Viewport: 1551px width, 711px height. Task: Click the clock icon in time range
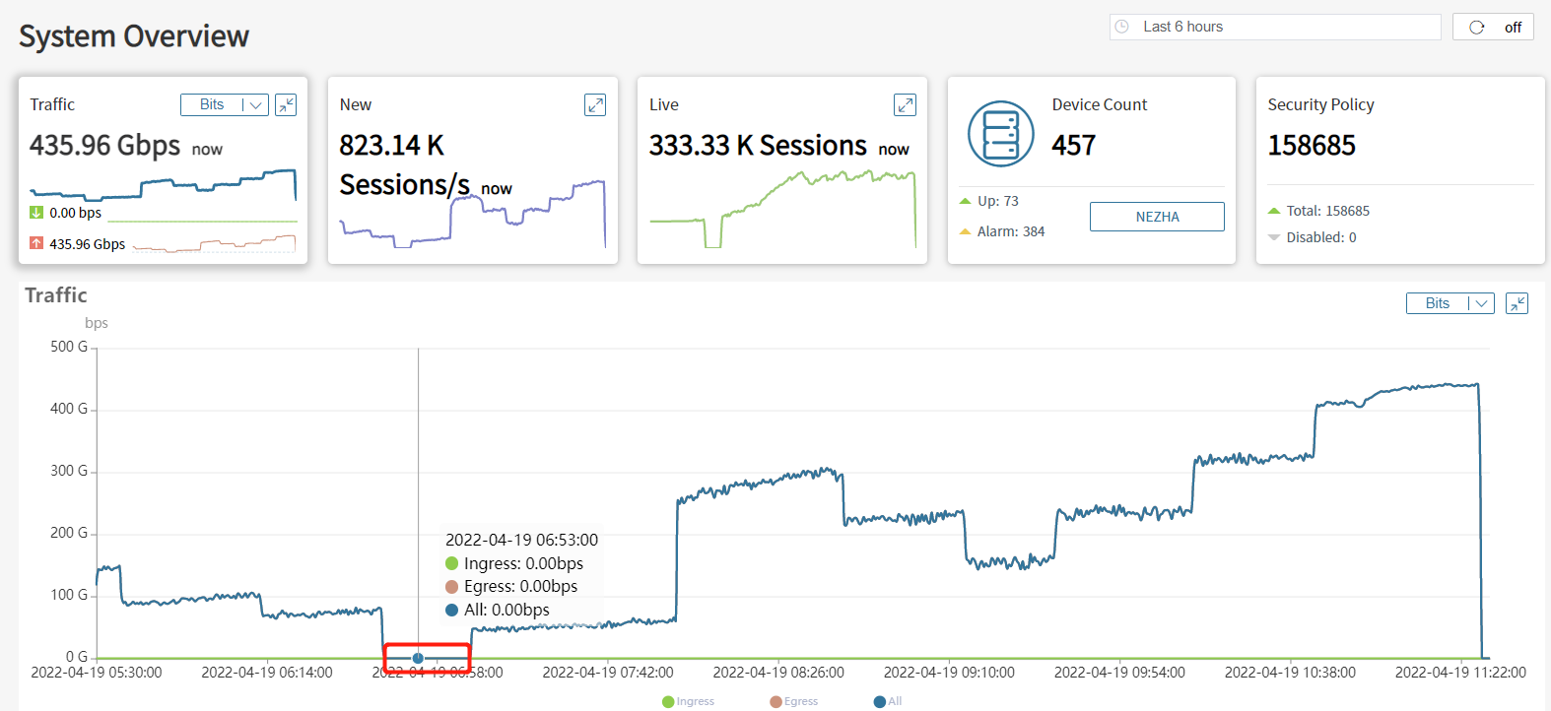coord(1122,27)
